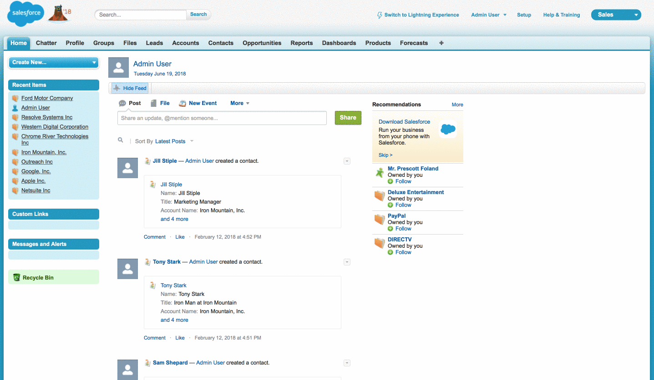Click the green Share button

point(348,118)
